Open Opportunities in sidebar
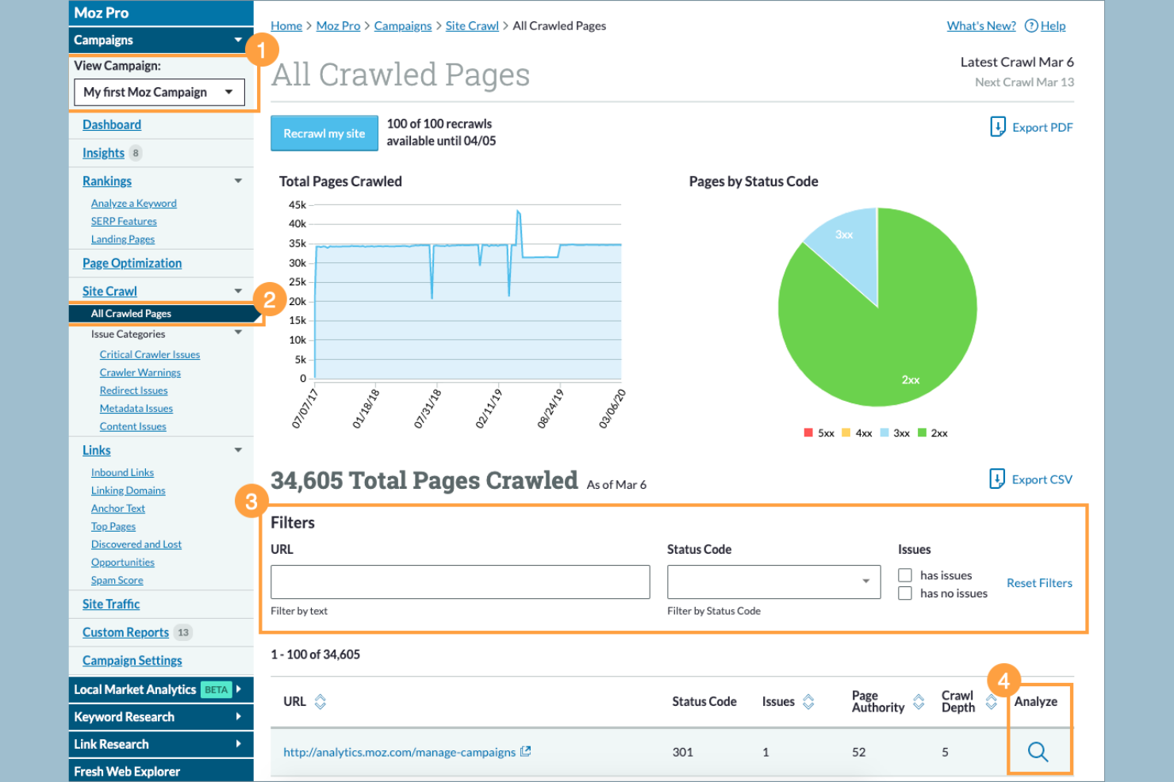1174x782 pixels. (123, 563)
